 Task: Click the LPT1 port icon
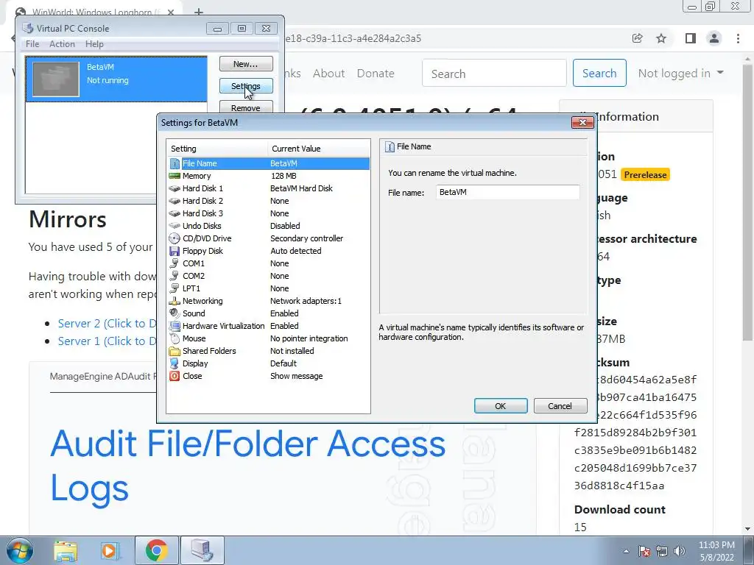click(x=175, y=288)
